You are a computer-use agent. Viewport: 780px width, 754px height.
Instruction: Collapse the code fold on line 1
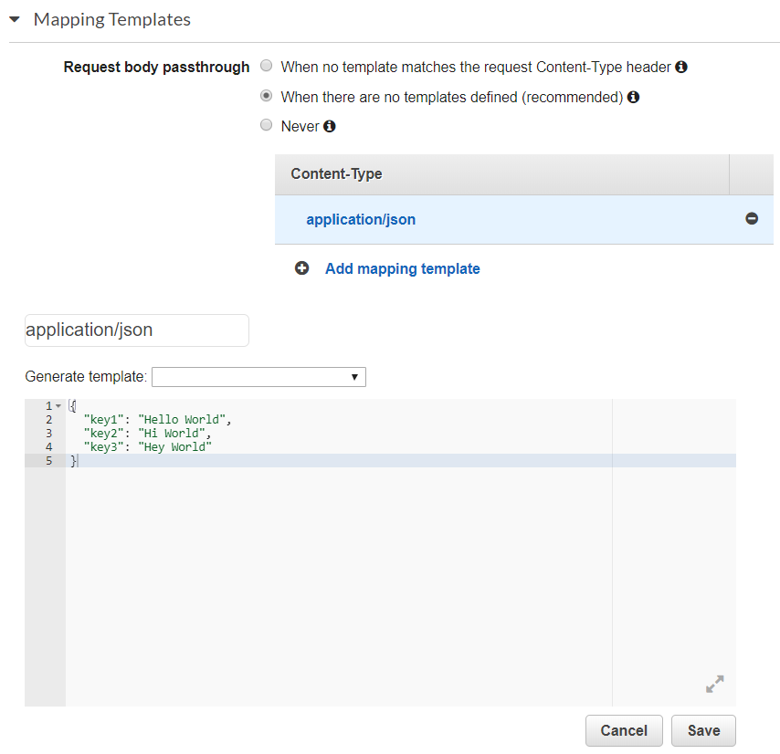click(x=59, y=404)
